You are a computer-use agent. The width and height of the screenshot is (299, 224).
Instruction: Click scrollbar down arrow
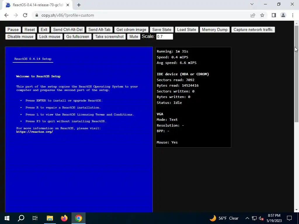(x=296, y=210)
